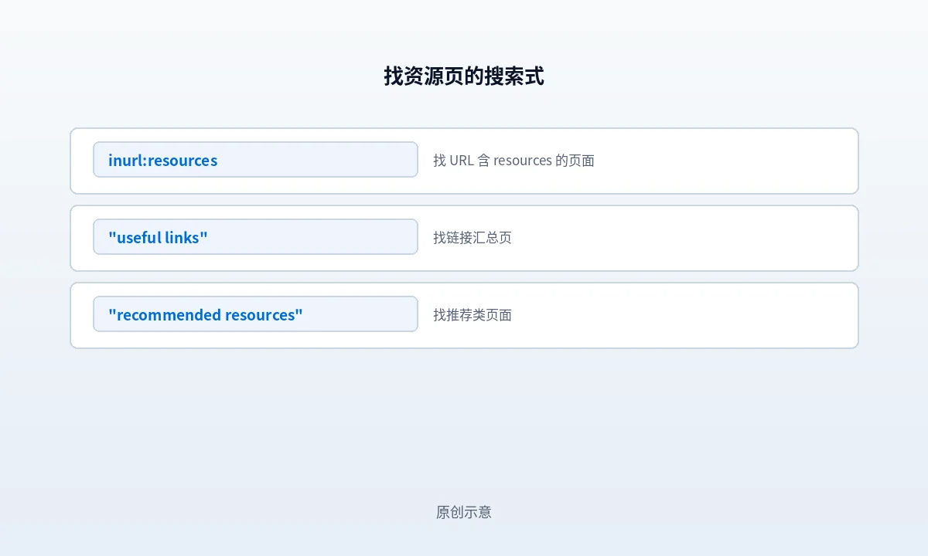The height and width of the screenshot is (556, 928).
Task: Click the footer caption 原创示意
Action: (464, 512)
